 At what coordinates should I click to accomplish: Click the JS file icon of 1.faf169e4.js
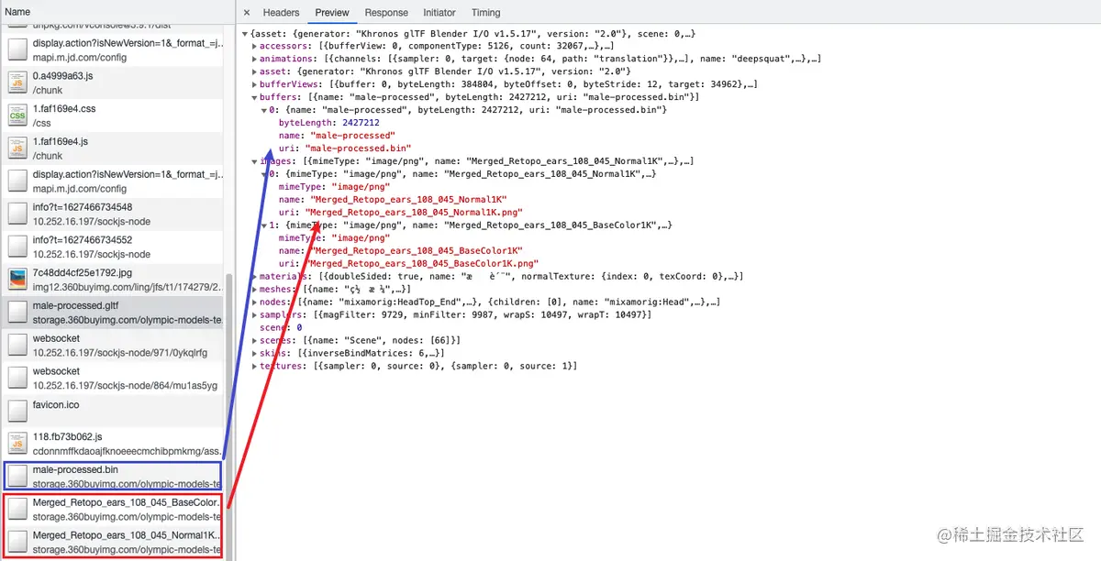point(17,148)
